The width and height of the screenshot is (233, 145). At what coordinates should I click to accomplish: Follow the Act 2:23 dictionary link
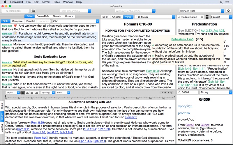tap(206, 30)
